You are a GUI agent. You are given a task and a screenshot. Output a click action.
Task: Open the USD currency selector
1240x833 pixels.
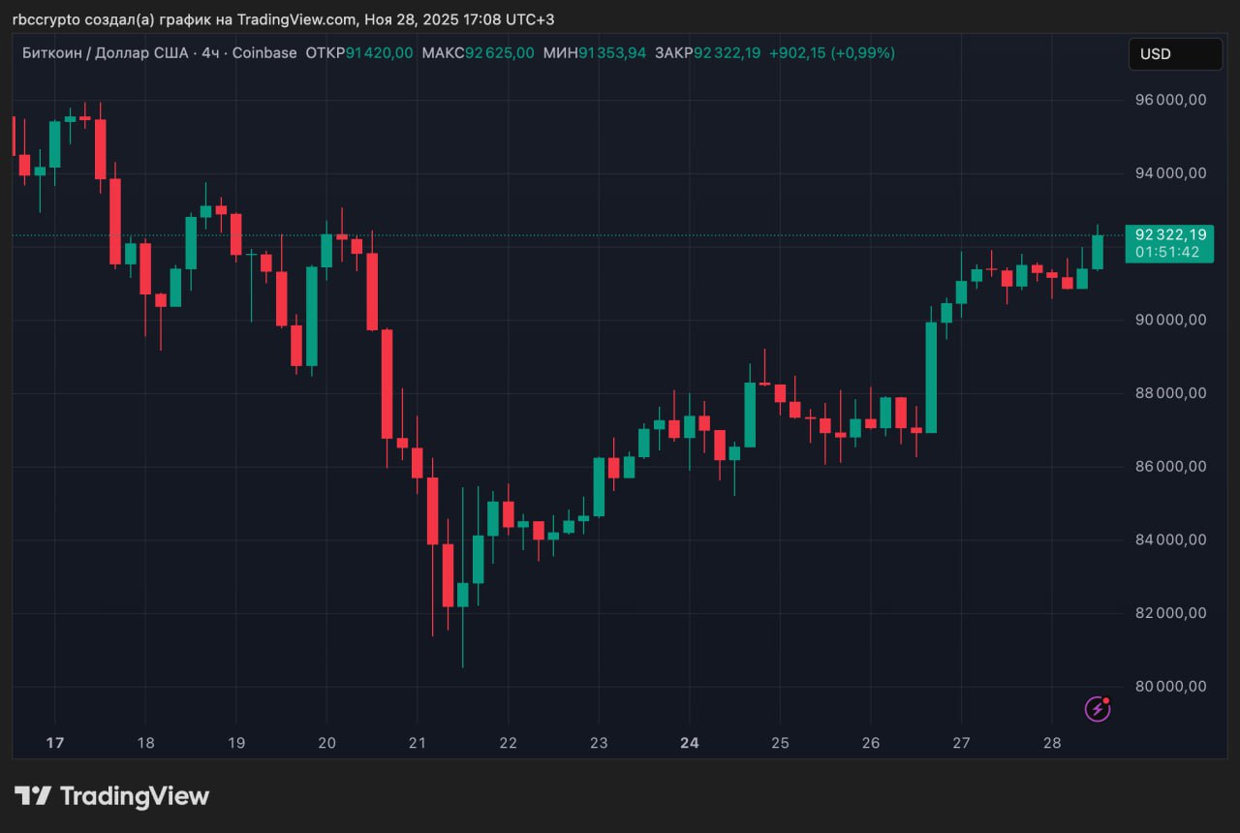coord(1174,54)
